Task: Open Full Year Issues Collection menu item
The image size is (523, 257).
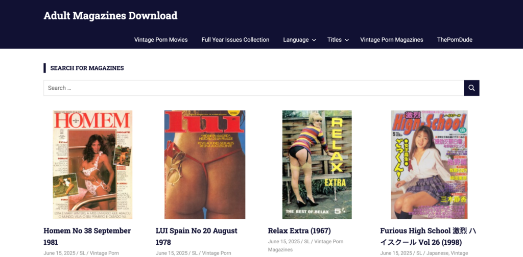Action: (x=235, y=40)
